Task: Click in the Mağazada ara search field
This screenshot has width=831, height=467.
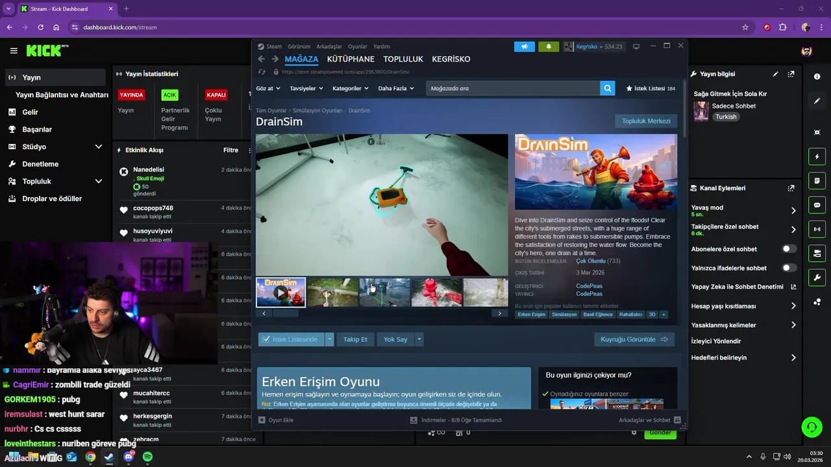Action: 513,88
